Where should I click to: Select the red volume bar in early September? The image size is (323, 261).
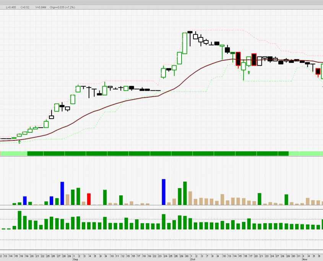(89, 199)
